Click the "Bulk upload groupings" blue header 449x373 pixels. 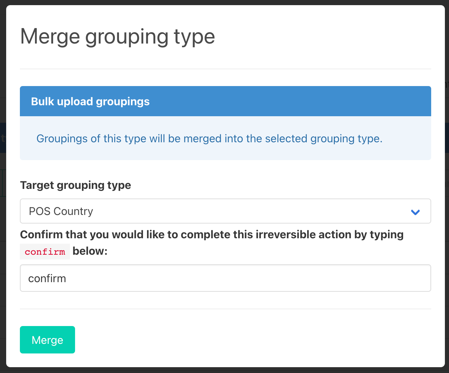pos(225,101)
